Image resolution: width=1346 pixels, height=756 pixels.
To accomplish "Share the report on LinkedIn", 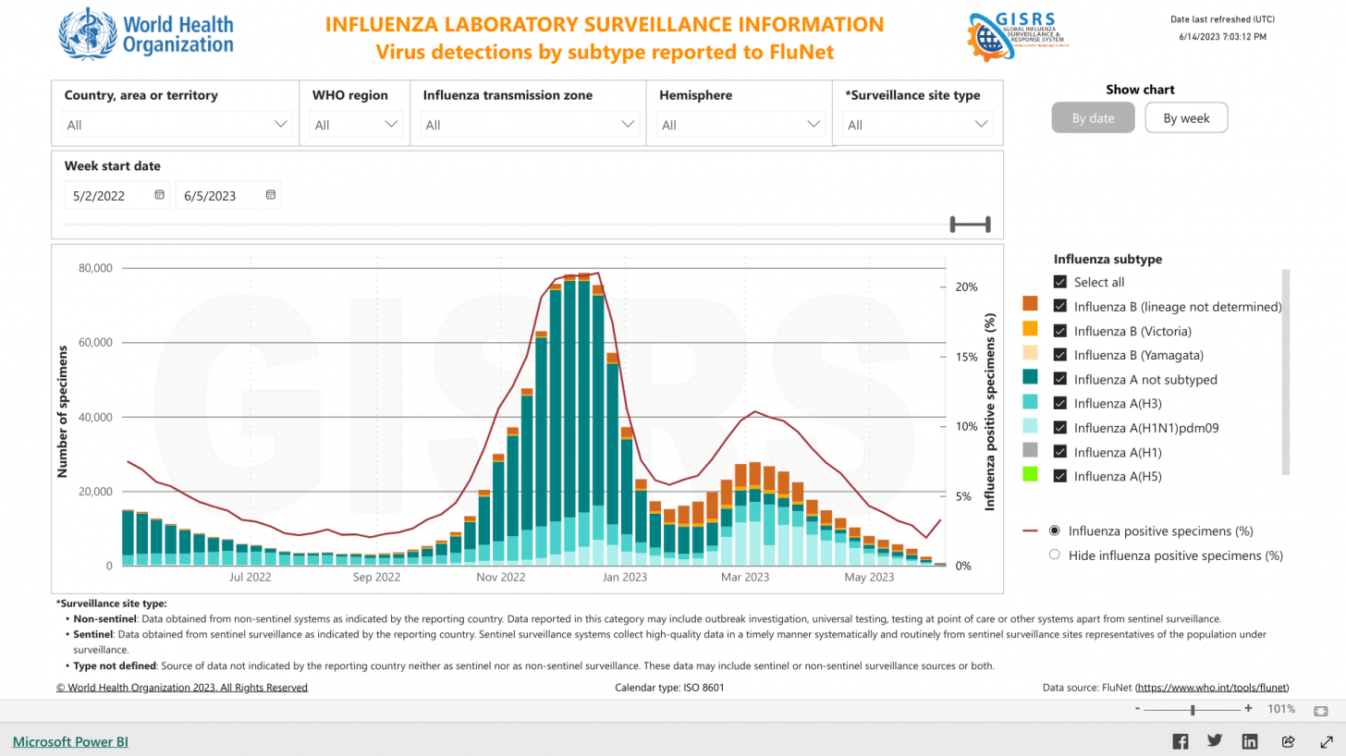I will point(1250,740).
